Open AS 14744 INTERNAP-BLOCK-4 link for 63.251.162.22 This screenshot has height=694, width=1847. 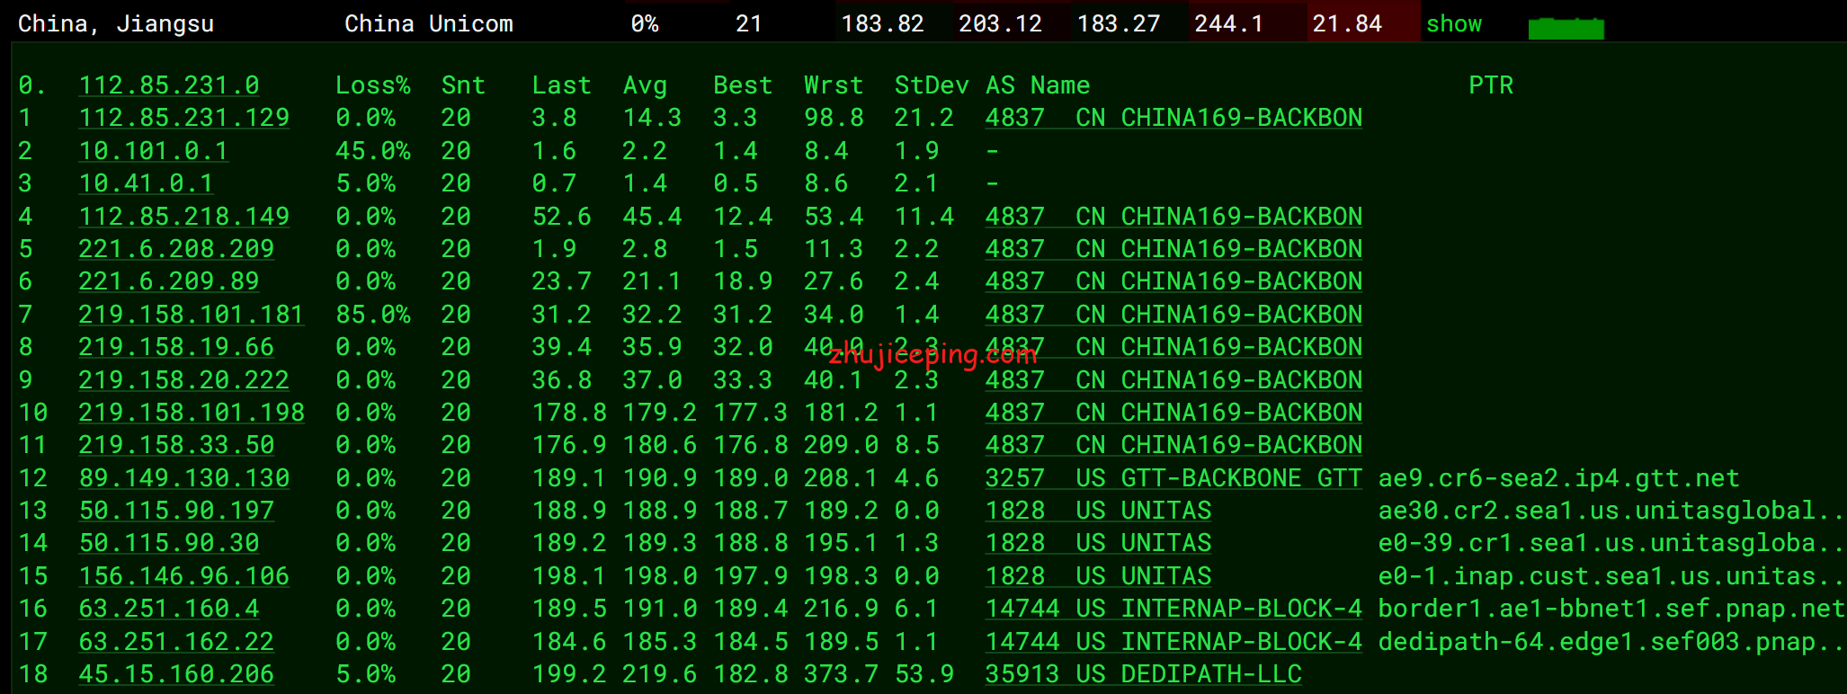[1173, 642]
